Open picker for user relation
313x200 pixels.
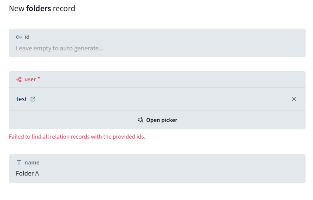[157, 120]
